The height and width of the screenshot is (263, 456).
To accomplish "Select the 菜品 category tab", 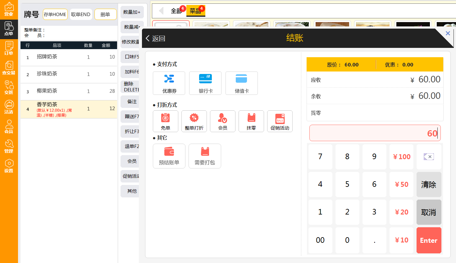I will pos(196,10).
